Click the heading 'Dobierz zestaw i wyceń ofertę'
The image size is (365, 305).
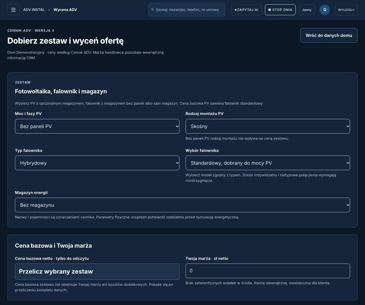point(65,41)
